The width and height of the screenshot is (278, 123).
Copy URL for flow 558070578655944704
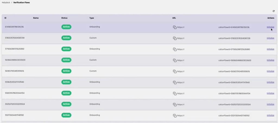tap(175, 93)
